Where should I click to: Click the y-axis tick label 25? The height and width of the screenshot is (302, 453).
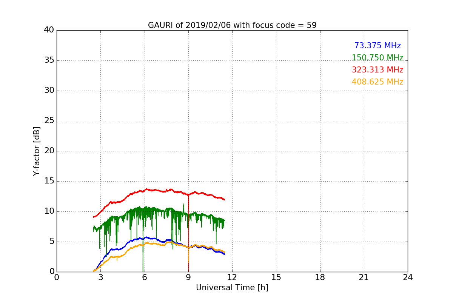click(49, 121)
